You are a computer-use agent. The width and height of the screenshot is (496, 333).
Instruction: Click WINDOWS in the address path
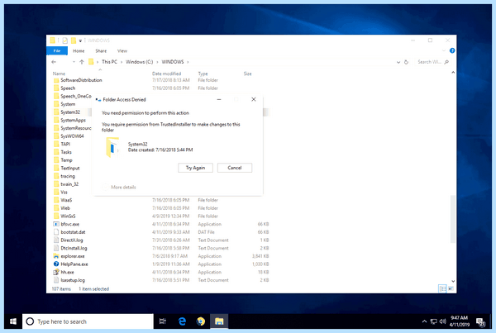173,62
